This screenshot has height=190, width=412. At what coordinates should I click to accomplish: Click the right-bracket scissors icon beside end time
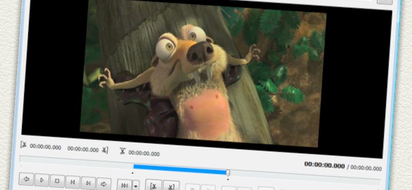tap(105, 150)
